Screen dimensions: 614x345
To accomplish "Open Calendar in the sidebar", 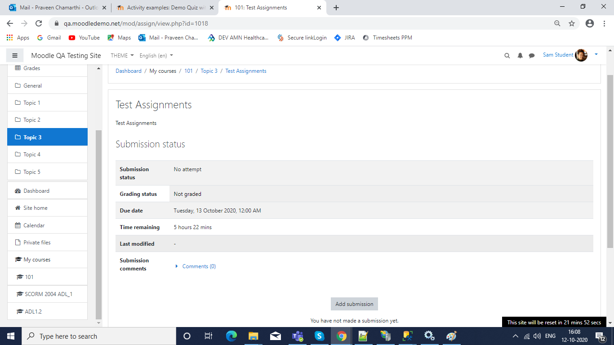I will click(x=47, y=225).
